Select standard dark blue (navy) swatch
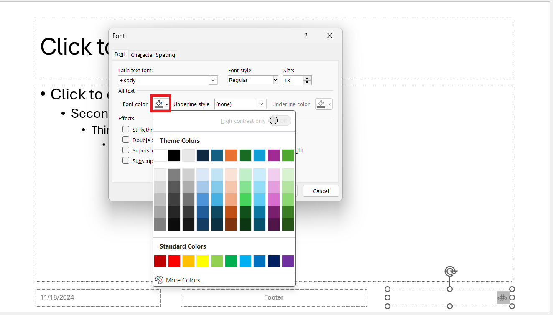The width and height of the screenshot is (553, 315). click(274, 261)
